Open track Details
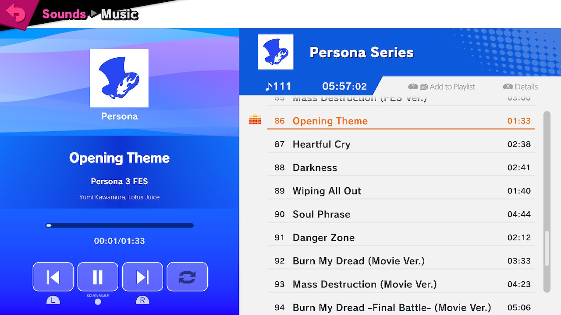 coord(521,87)
